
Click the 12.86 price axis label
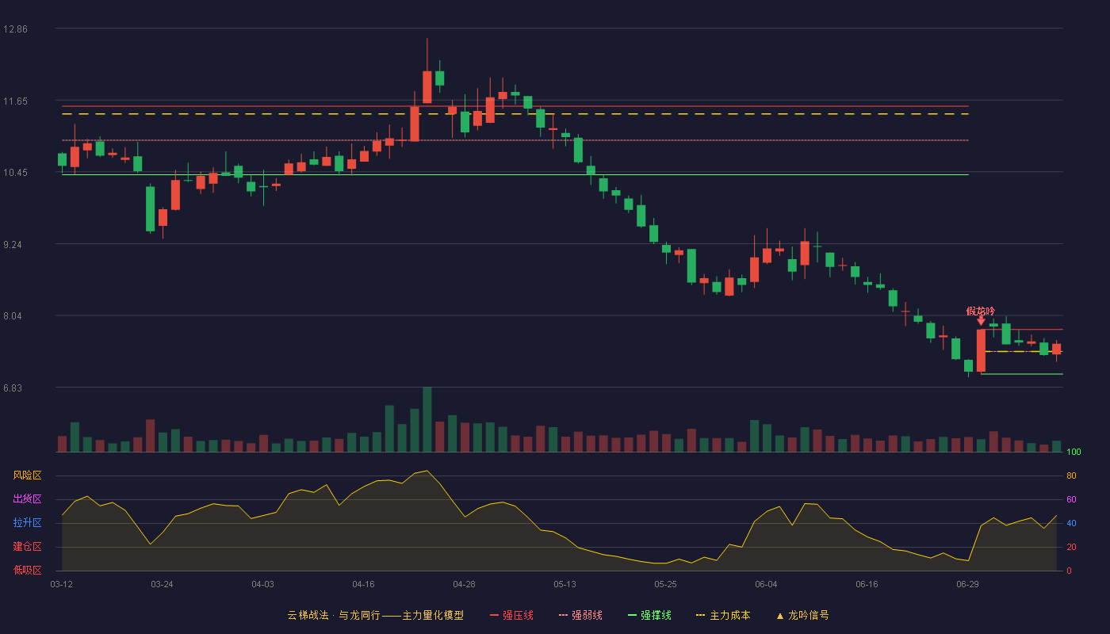coord(15,29)
